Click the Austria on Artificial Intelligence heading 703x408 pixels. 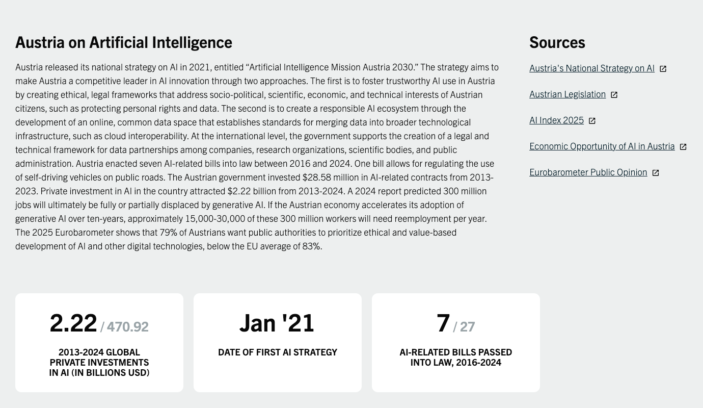pos(124,42)
